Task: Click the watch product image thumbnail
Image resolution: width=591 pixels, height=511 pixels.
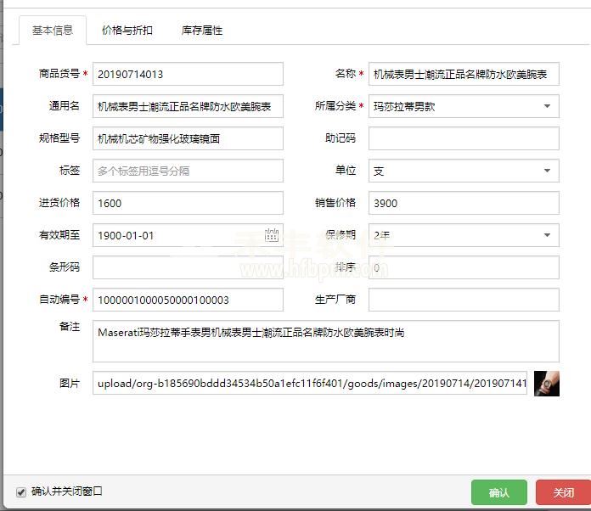Action: (547, 384)
